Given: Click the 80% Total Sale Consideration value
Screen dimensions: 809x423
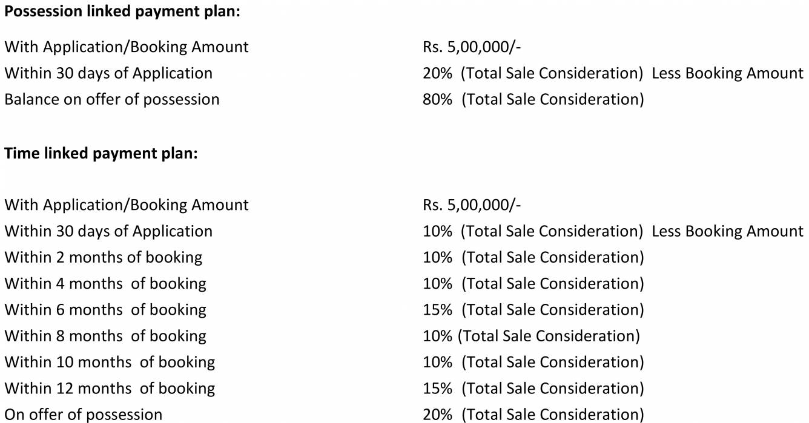Looking at the screenshot, I should [x=533, y=99].
